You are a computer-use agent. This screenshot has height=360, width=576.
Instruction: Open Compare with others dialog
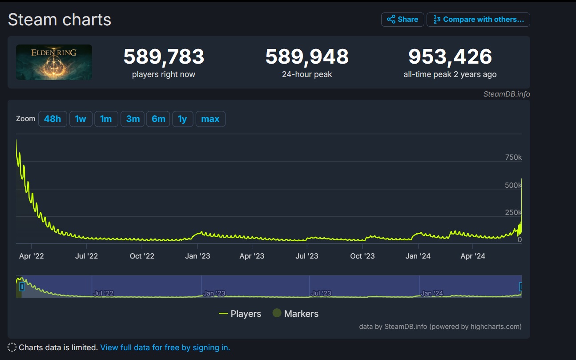click(x=478, y=20)
